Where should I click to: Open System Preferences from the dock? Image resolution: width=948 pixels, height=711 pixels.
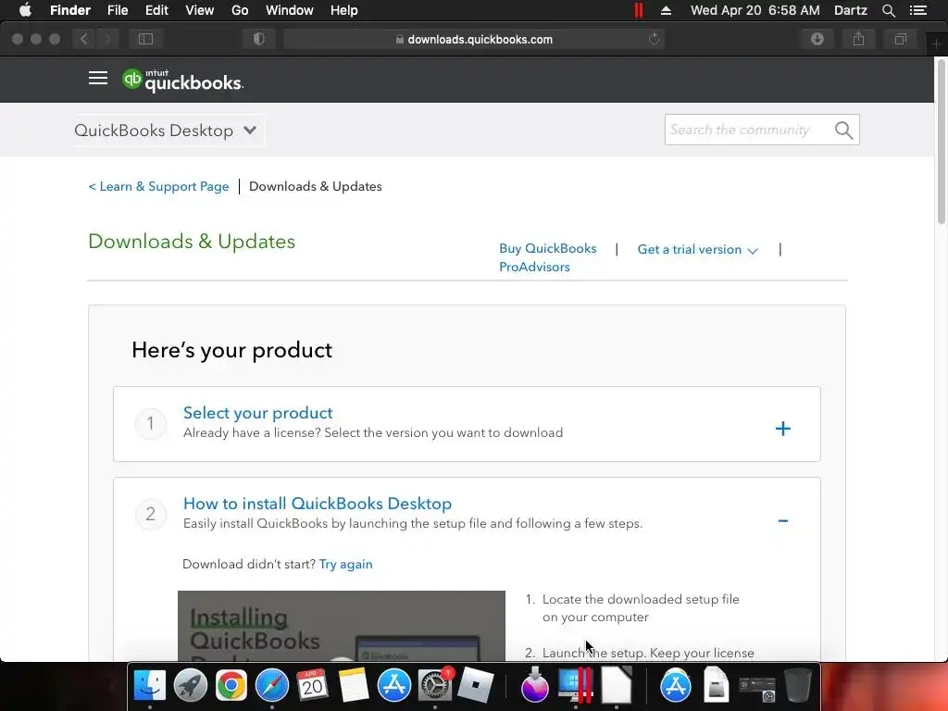(x=435, y=685)
